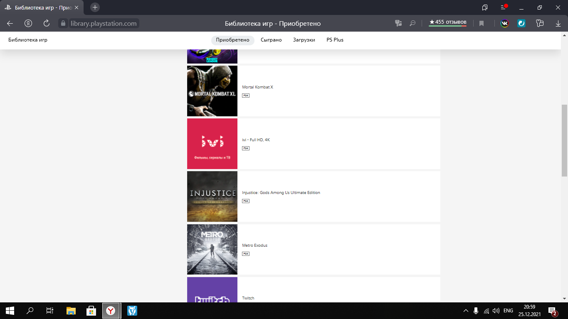The image size is (568, 319).
Task: Click the microphone tray icon
Action: point(476,311)
